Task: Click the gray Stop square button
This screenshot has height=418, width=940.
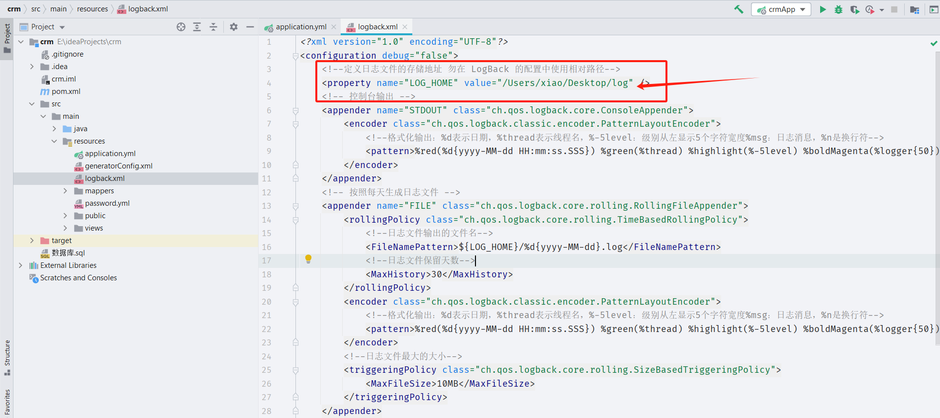Action: pyautogui.click(x=894, y=9)
